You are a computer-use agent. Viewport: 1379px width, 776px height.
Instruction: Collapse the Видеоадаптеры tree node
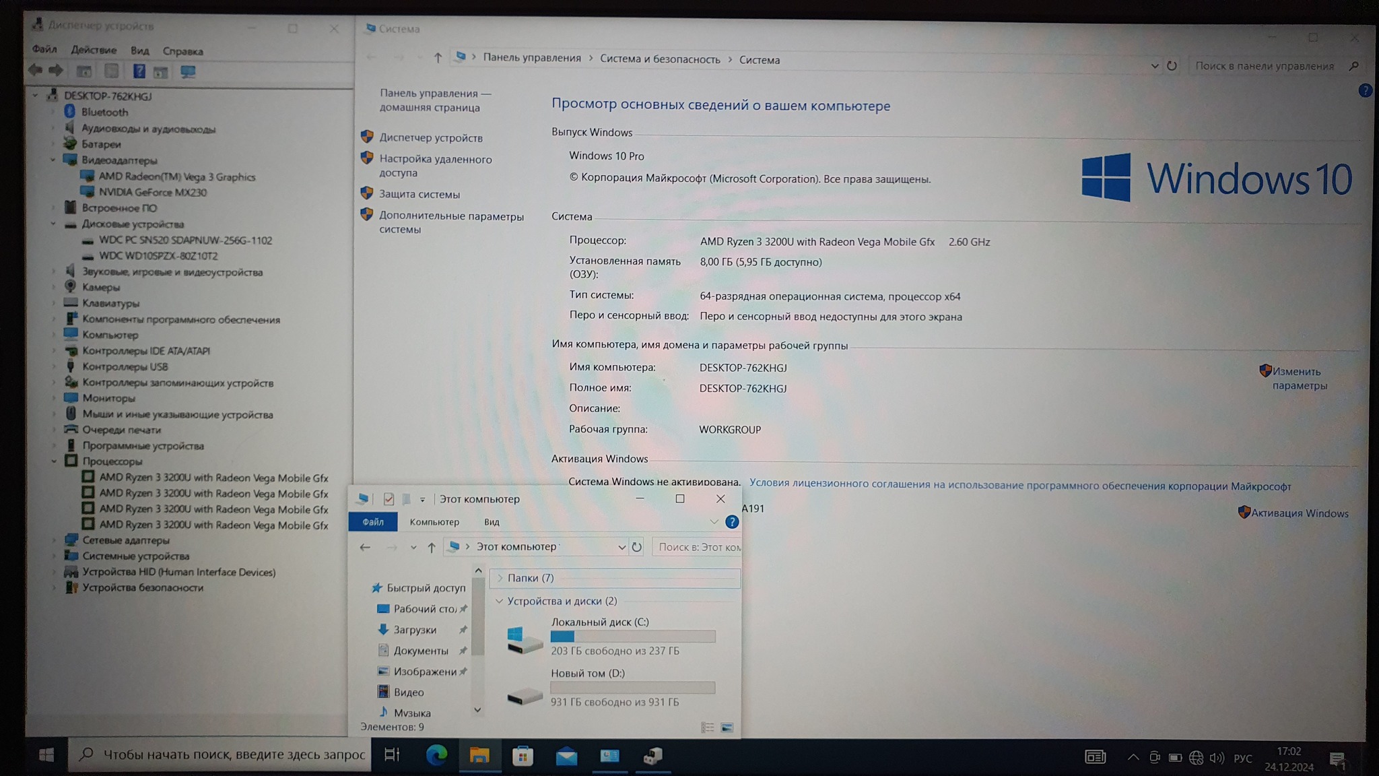click(x=53, y=160)
